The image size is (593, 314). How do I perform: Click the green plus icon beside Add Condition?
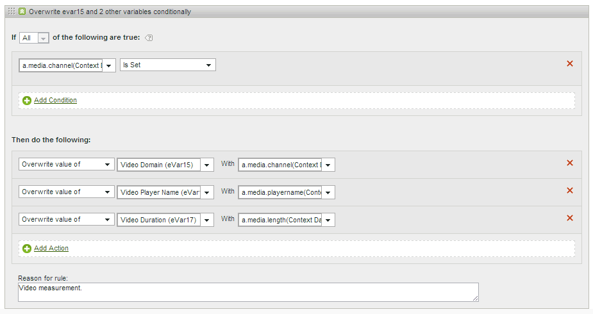pyautogui.click(x=27, y=101)
